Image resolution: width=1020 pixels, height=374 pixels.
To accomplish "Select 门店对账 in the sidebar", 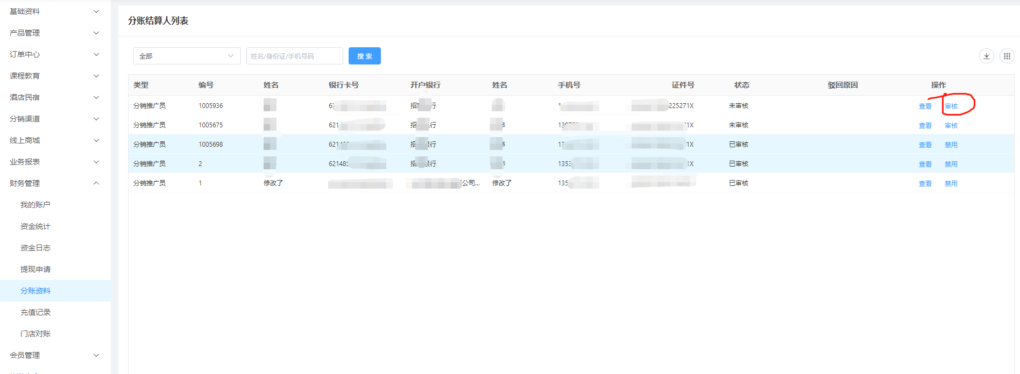I will [36, 334].
